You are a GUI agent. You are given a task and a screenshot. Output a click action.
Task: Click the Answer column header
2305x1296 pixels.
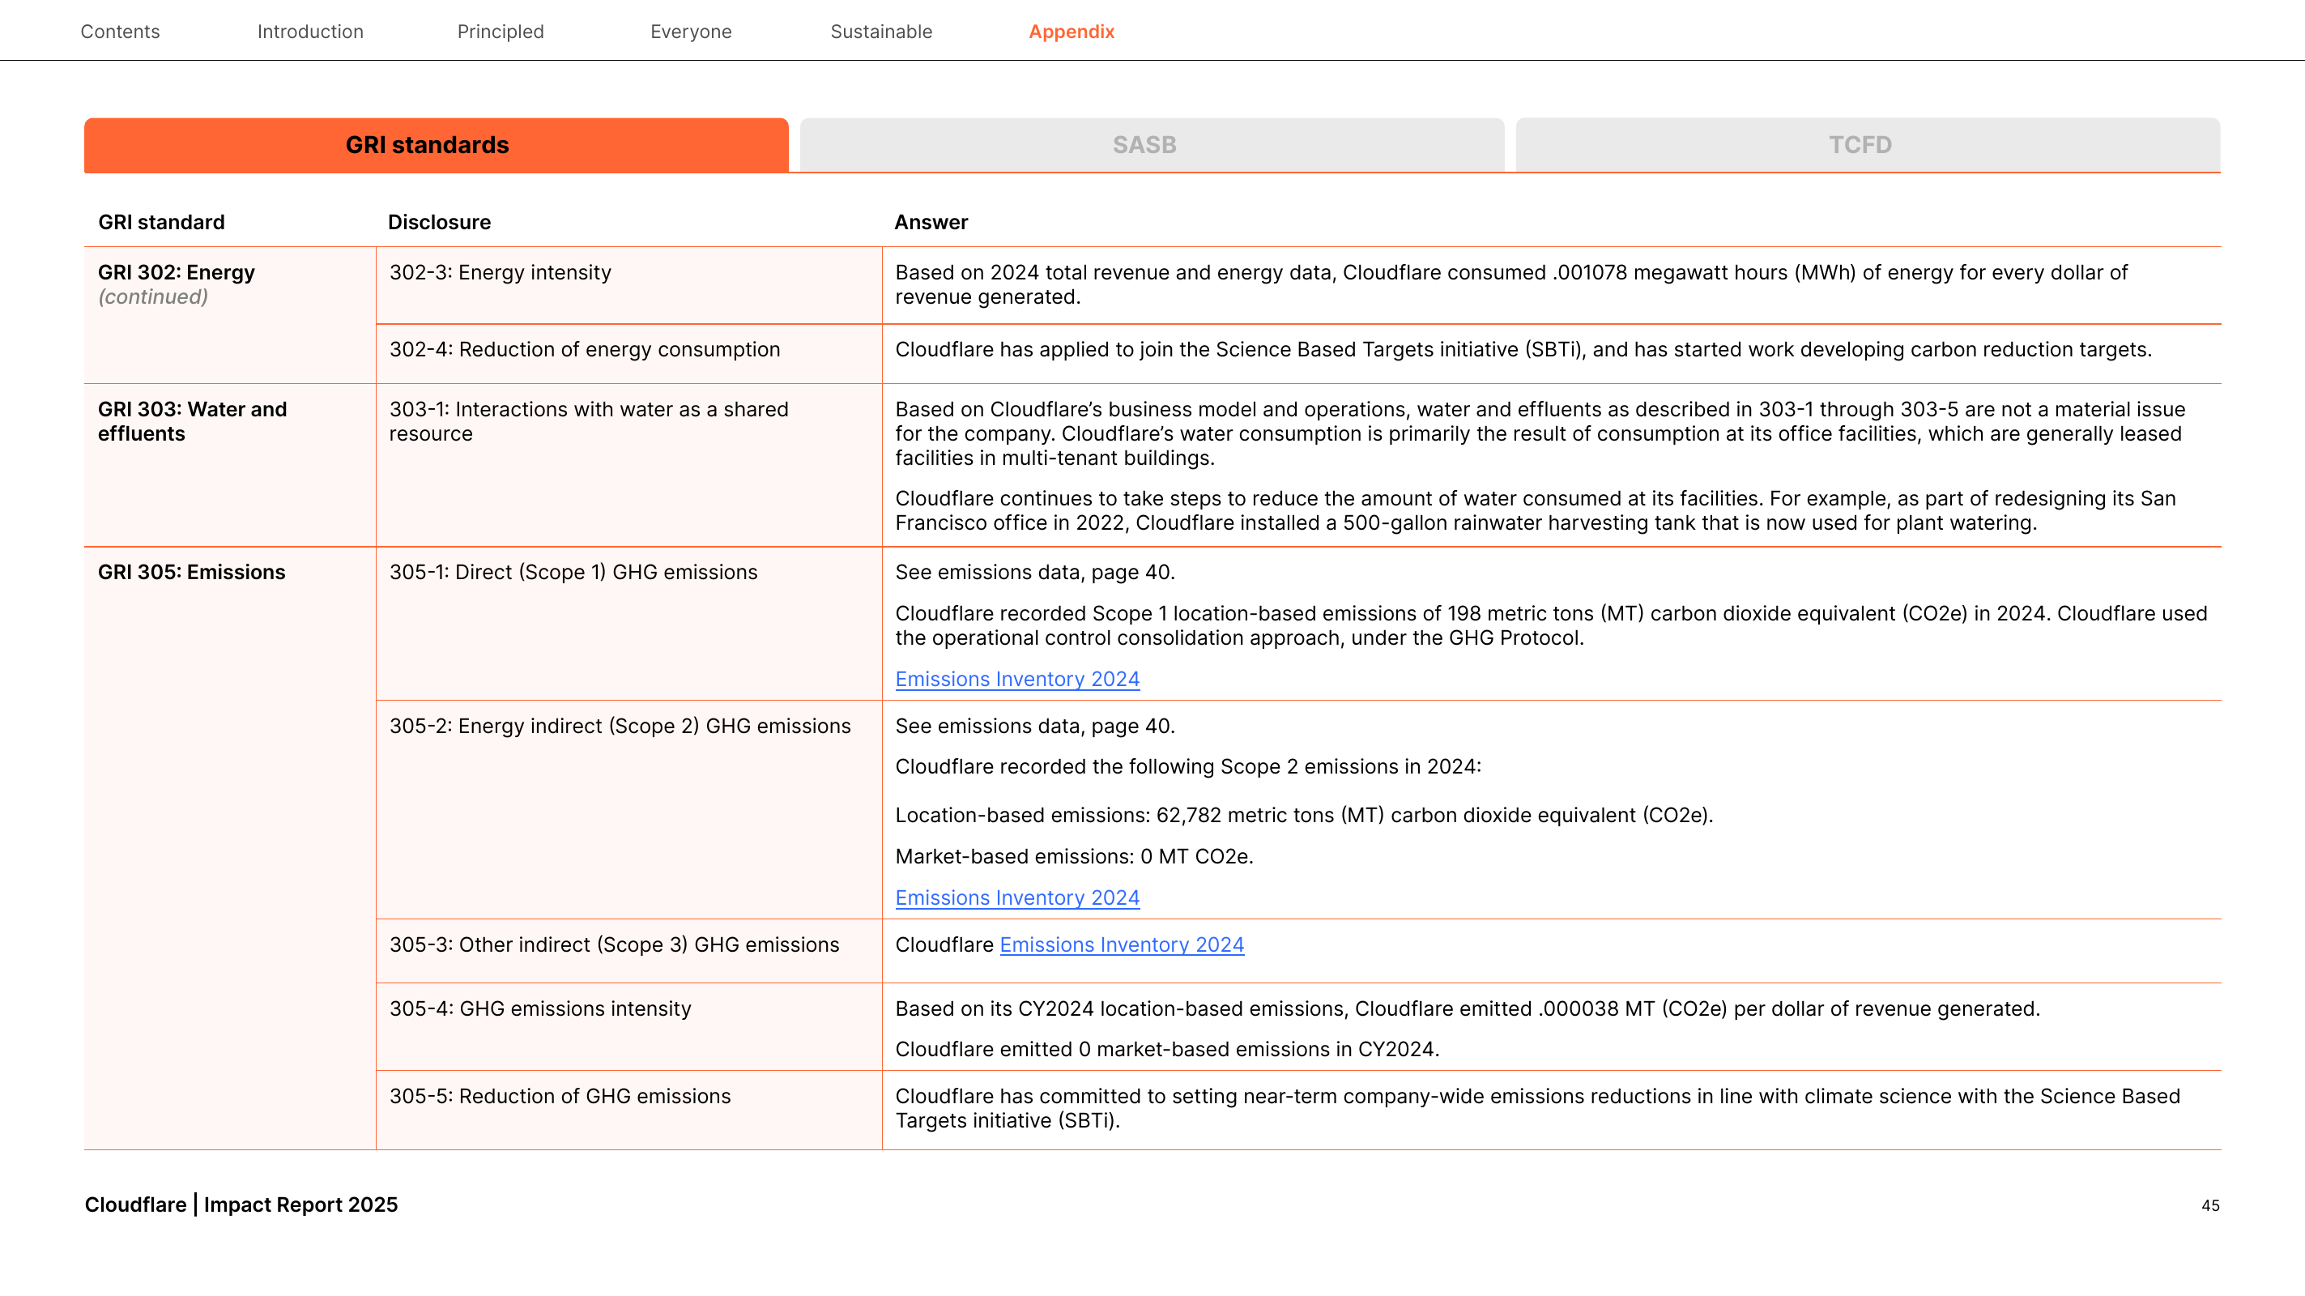pos(931,222)
